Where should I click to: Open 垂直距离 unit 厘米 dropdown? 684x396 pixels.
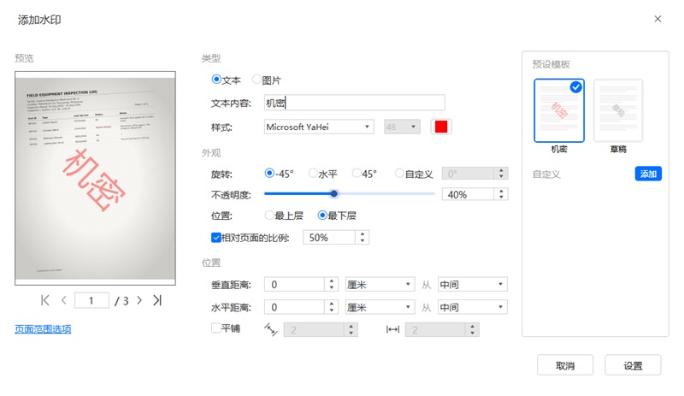pyautogui.click(x=380, y=285)
